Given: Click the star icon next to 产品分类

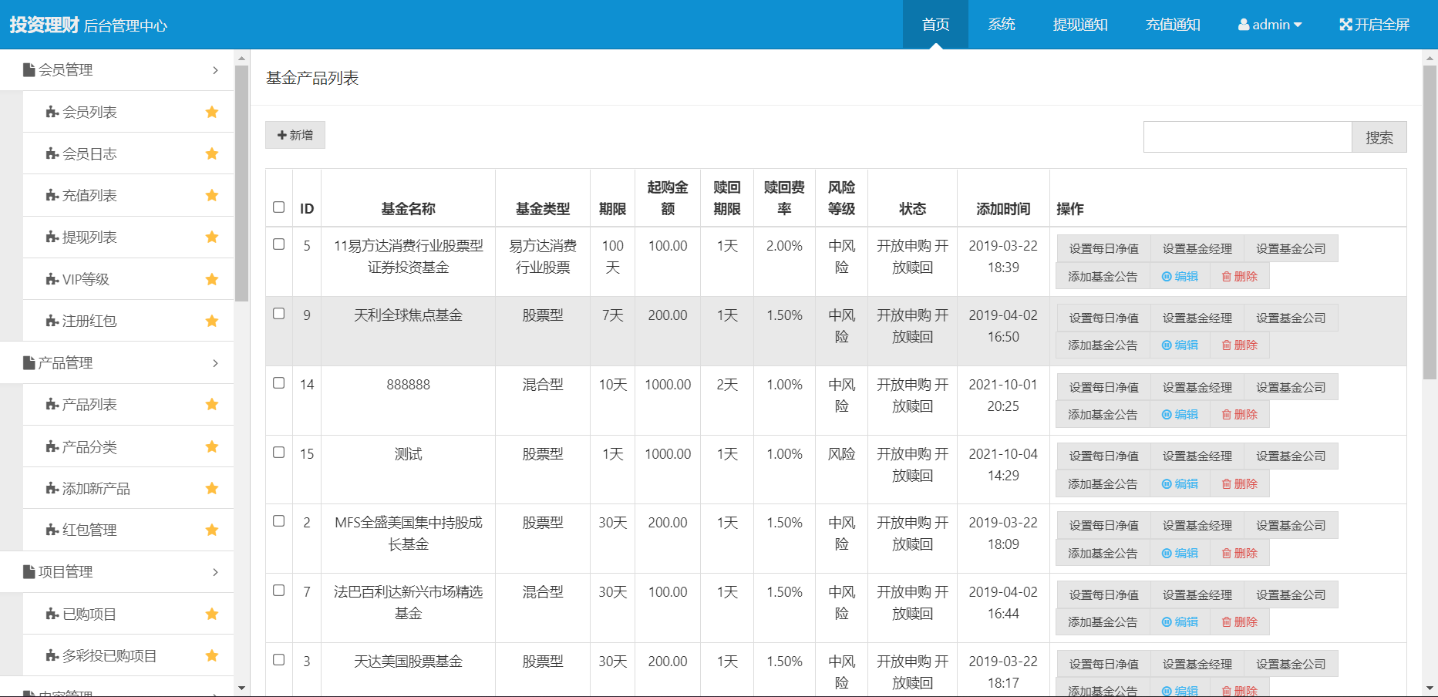Looking at the screenshot, I should (212, 446).
